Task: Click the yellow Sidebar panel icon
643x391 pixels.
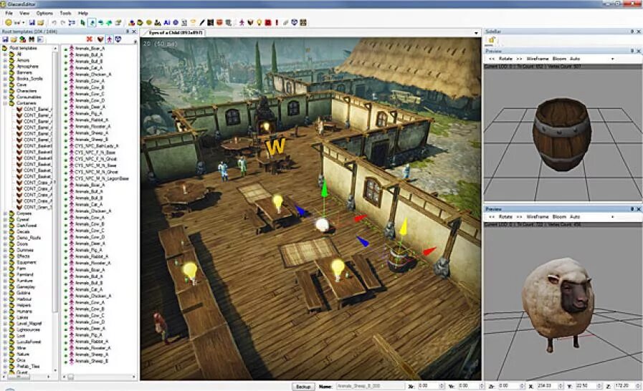Action: click(491, 40)
